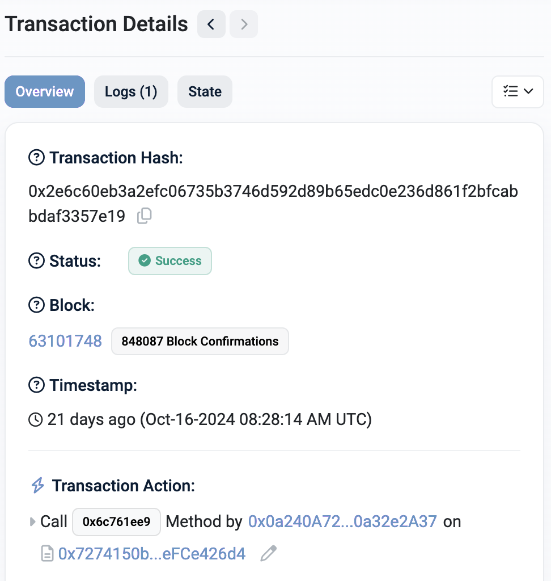Click the clock icon beside timestamp
Viewport: 551px width, 581px height.
click(36, 420)
